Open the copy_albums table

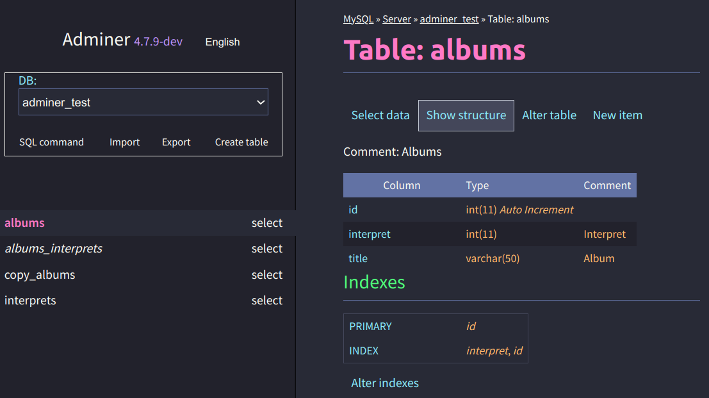tap(40, 274)
